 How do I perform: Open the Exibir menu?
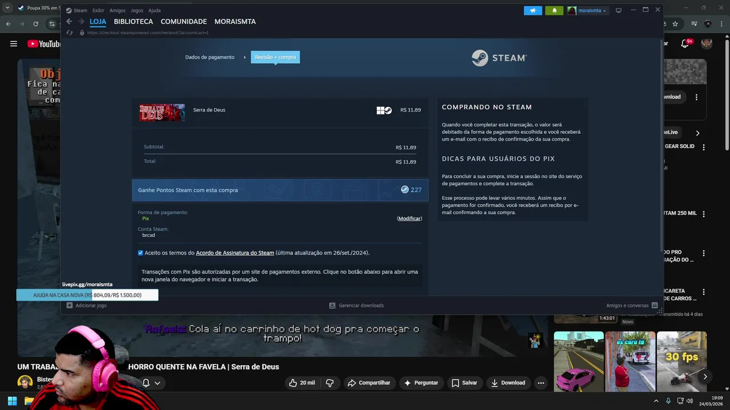(98, 10)
